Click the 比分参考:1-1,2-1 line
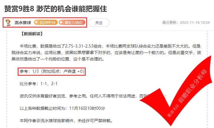This screenshot has width=214, height=128. click(x=39, y=84)
